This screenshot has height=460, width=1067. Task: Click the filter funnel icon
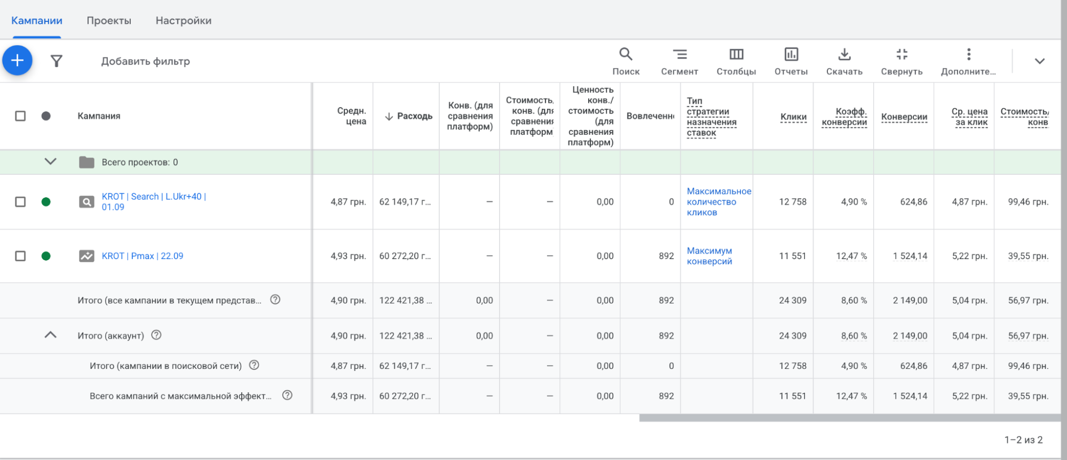pos(56,61)
